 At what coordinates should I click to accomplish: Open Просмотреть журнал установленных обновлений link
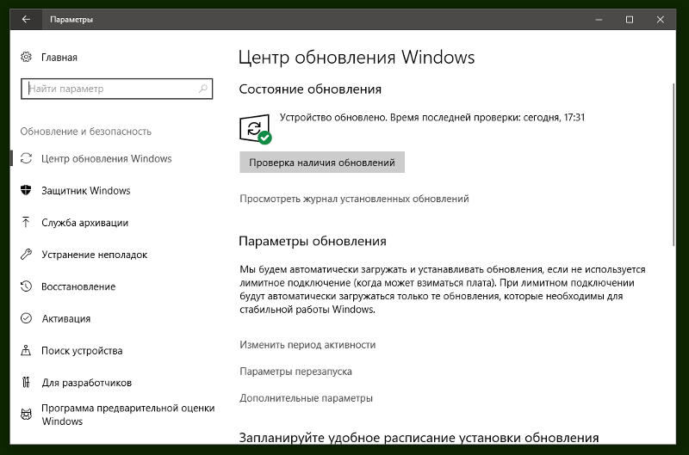[x=354, y=199]
